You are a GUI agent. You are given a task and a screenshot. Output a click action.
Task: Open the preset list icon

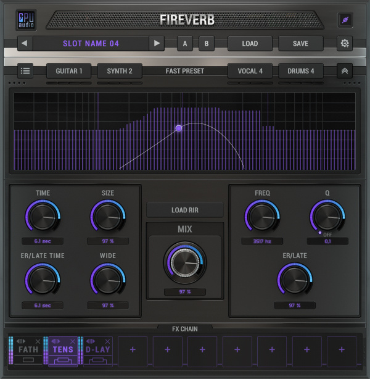coord(25,71)
